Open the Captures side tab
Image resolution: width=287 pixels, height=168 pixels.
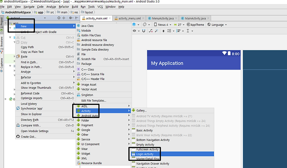click(2, 65)
